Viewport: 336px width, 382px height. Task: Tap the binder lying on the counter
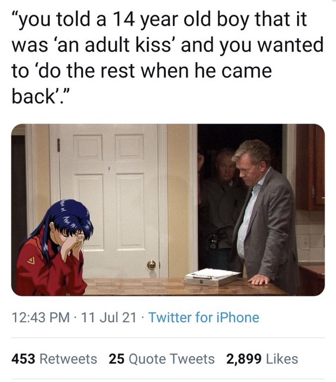pos(213,276)
